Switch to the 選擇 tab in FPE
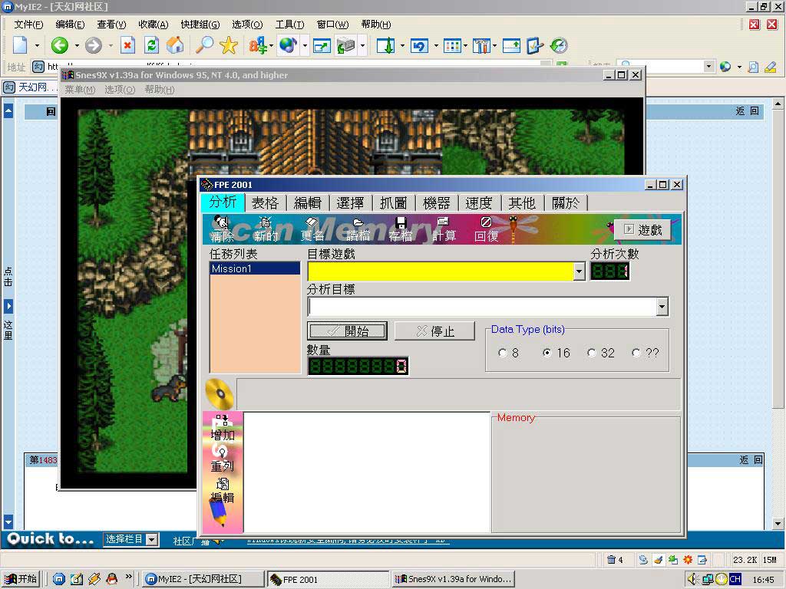Image resolution: width=786 pixels, height=589 pixels. pos(350,202)
